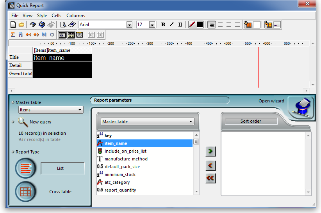The width and height of the screenshot is (321, 213).
Task: Insert a Sum using the sigma icon
Action: (13, 35)
